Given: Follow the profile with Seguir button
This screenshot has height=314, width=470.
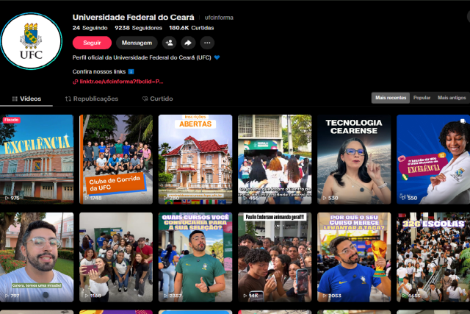Looking at the screenshot, I should pyautogui.click(x=92, y=43).
